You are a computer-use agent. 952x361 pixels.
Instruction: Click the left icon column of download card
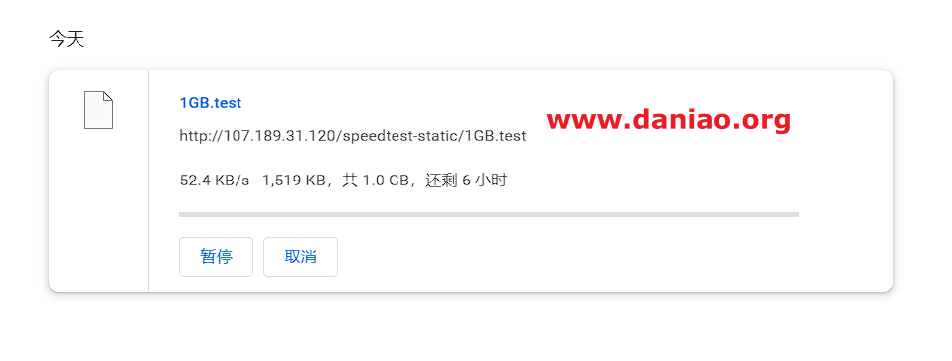tap(98, 180)
